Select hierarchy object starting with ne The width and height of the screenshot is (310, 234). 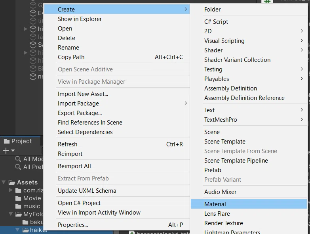point(36,77)
